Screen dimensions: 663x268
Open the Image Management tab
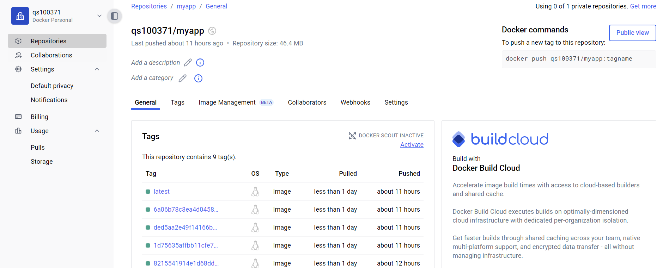click(x=227, y=102)
